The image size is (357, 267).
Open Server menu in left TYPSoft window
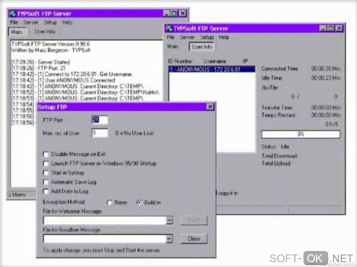31,22
